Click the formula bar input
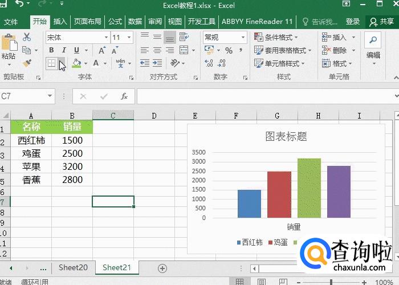 (265, 96)
